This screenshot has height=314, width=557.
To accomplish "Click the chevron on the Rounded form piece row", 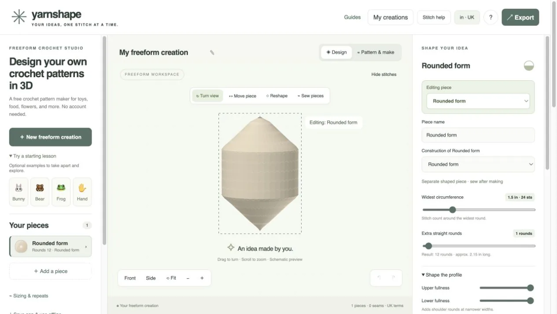I will [x=85, y=247].
